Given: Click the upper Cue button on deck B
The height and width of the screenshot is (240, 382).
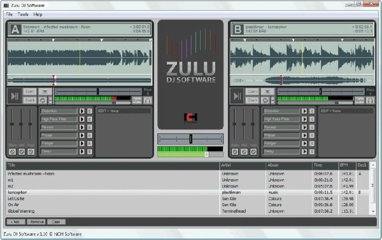Looking at the screenshot, I should click(x=252, y=91).
